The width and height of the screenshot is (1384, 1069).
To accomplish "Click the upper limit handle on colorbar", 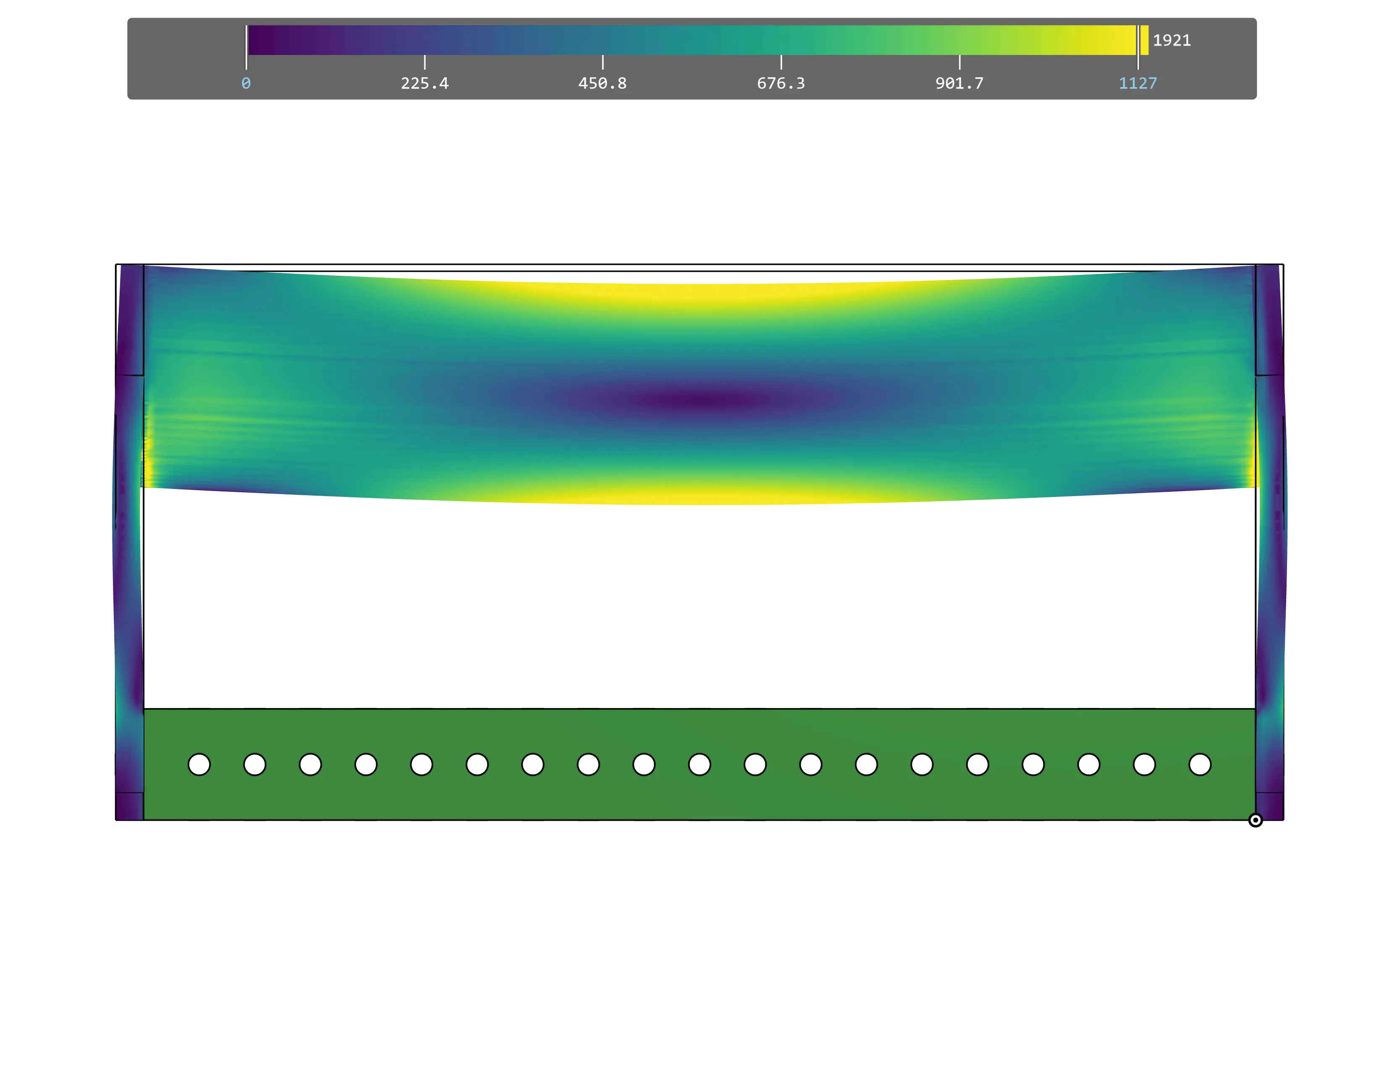I will click(x=1138, y=47).
